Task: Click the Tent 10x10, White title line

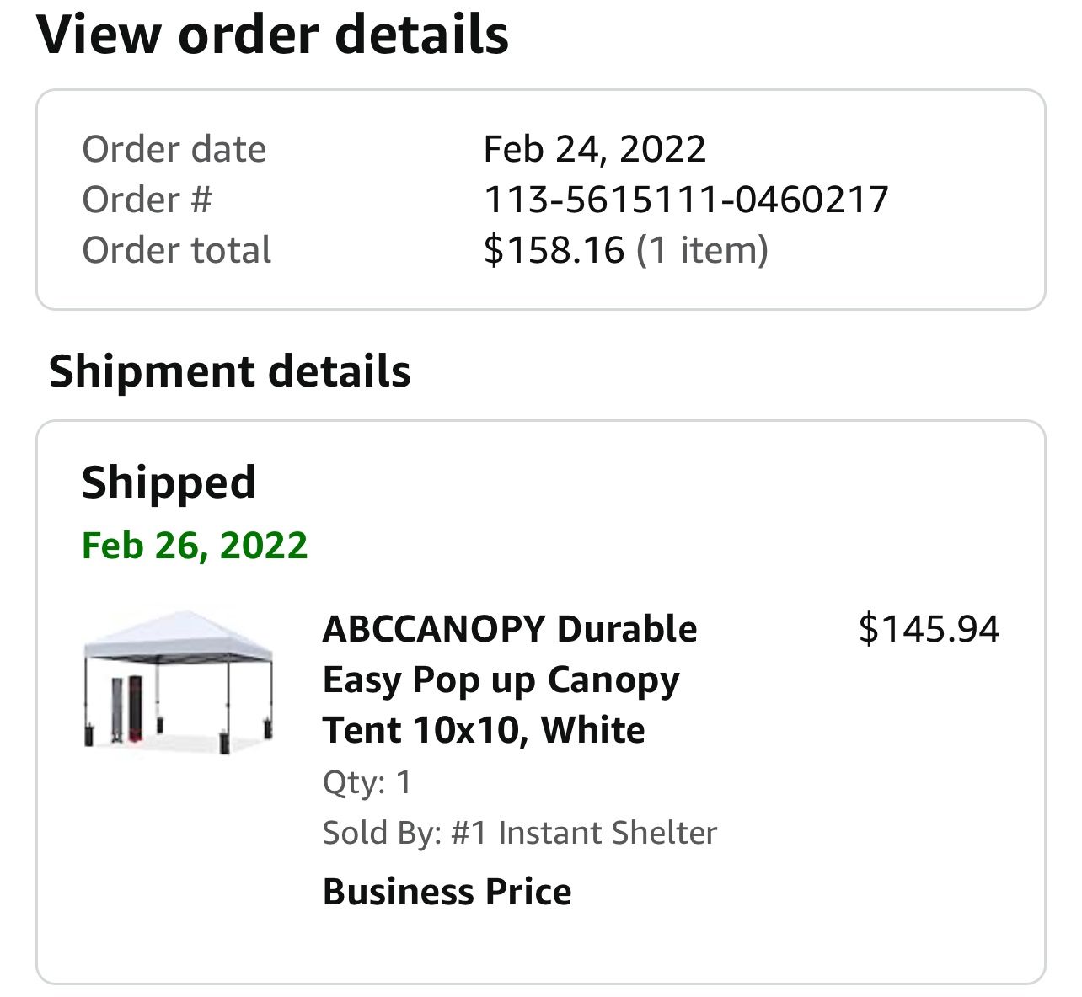Action: [x=483, y=730]
